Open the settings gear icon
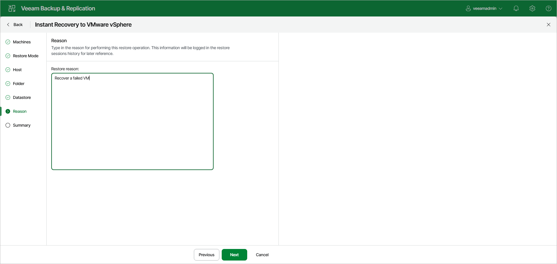The width and height of the screenshot is (557, 264). click(x=532, y=8)
